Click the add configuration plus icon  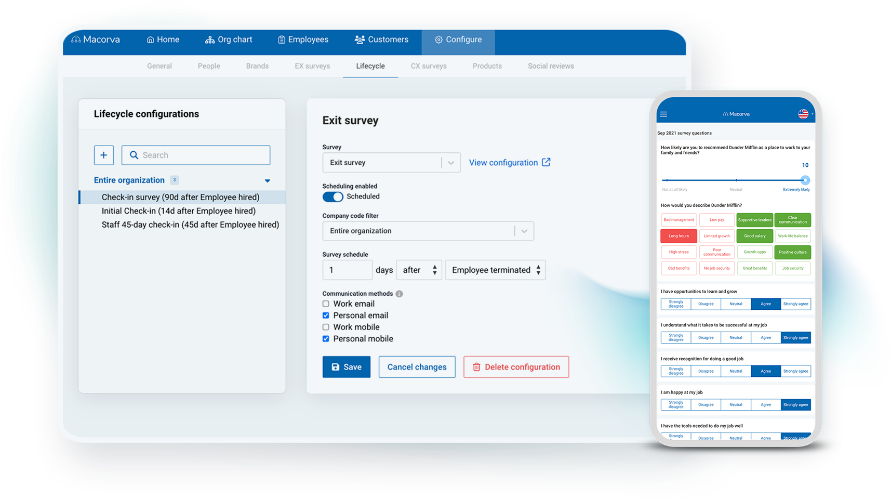coord(104,155)
